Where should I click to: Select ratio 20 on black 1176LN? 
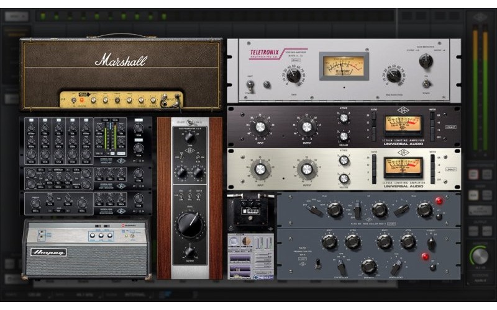375,116
